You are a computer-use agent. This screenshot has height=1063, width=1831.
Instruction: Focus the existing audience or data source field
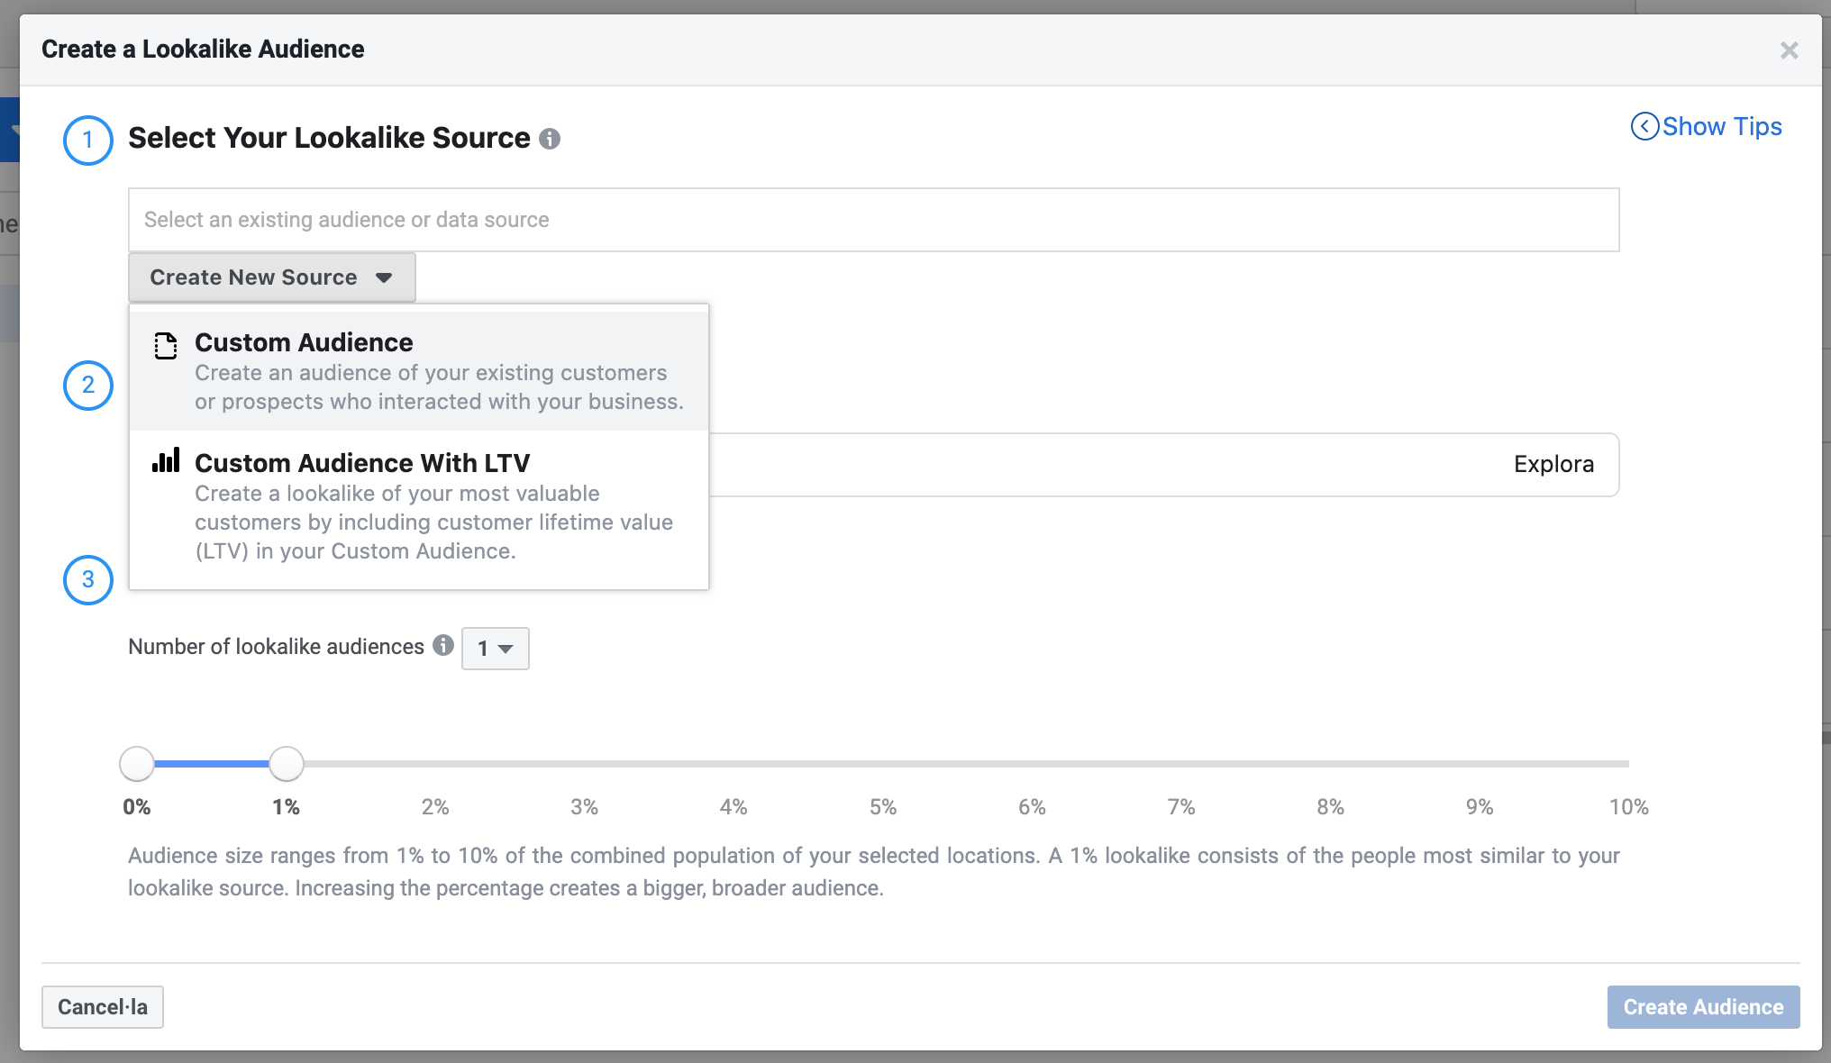coord(872,220)
